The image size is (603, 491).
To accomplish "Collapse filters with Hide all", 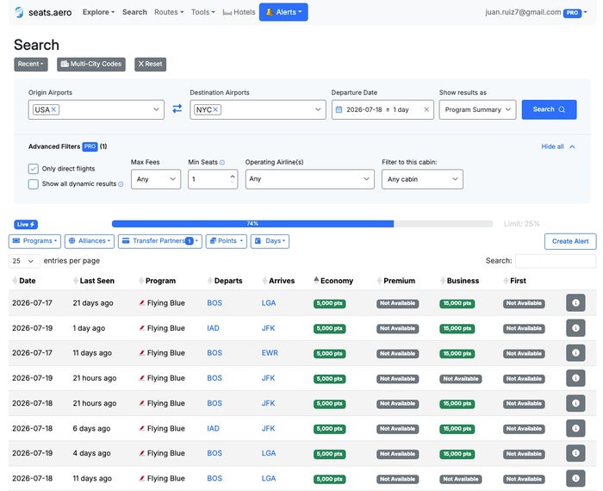I will click(558, 146).
